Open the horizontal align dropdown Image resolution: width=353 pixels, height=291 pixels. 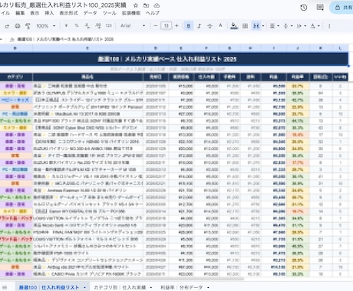(x=274, y=26)
